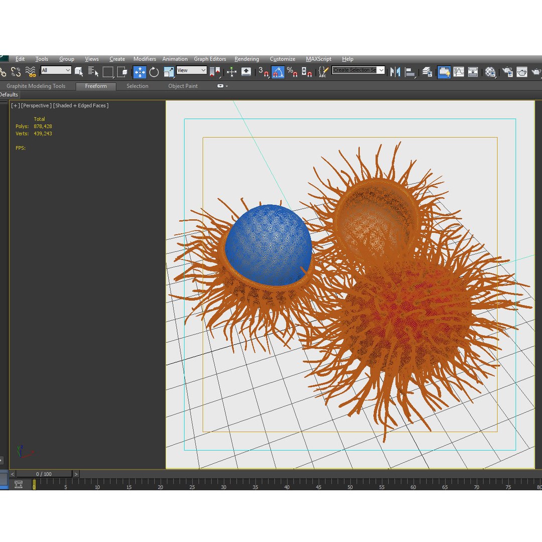Open the Edit menu

20,59
